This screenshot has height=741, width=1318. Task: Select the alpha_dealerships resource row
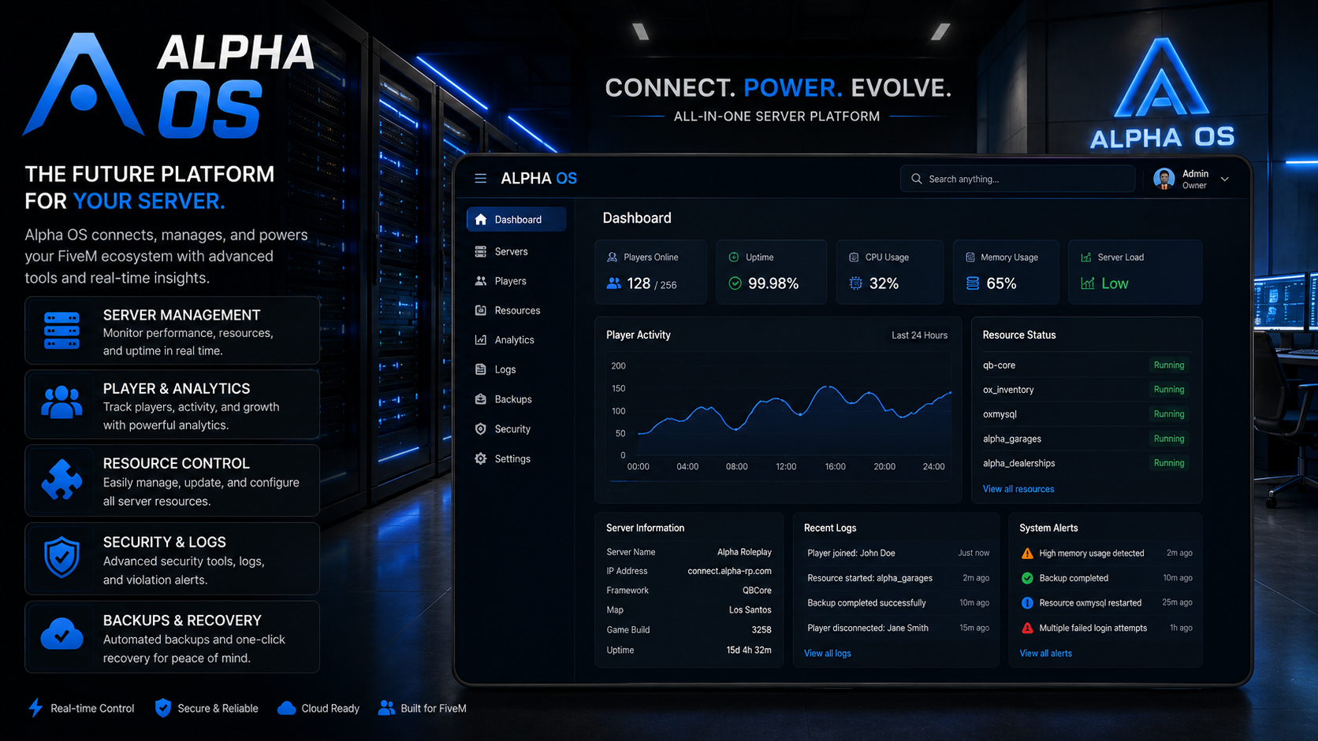pos(1085,463)
